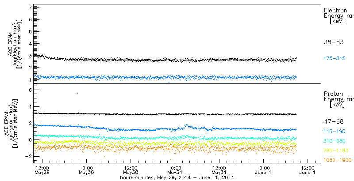Click tick label 7 on electron panel
Image resolution: width=354 pixels, height=181 pixels.
31,8
